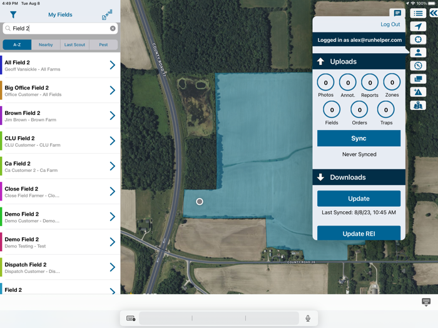Tap the logged in as alex@runhelper.com text

click(360, 40)
